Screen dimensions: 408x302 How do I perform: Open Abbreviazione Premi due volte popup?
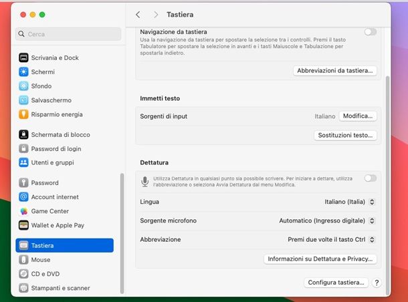(x=331, y=240)
